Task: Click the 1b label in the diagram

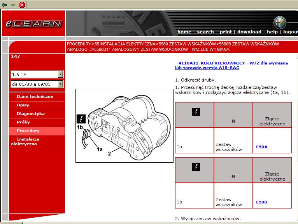Action: tap(80, 127)
